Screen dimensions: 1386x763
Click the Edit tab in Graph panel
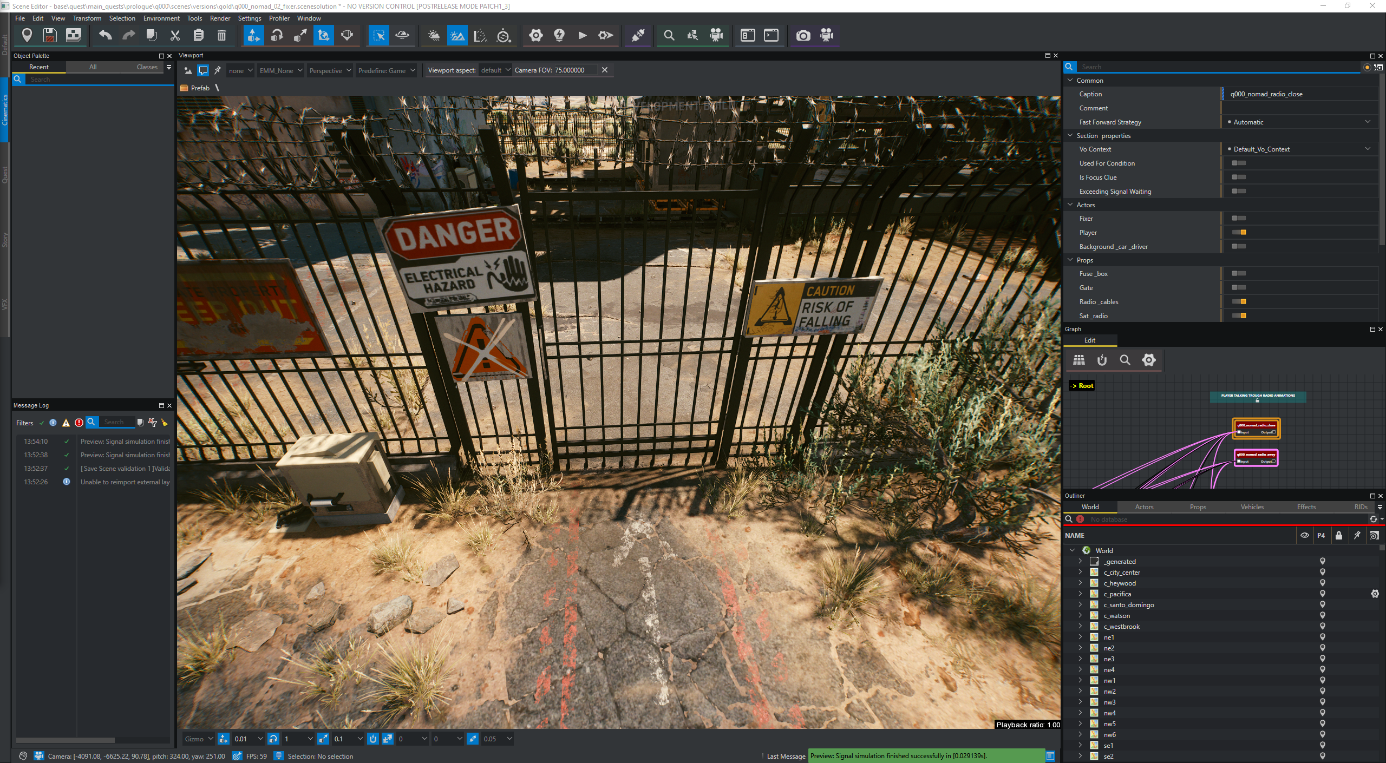1090,340
